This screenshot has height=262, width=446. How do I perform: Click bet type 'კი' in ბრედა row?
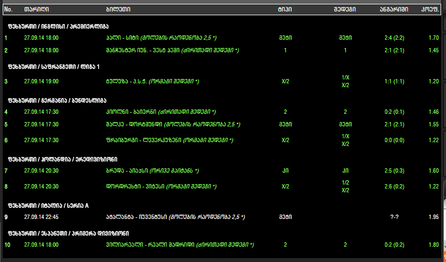click(x=285, y=171)
